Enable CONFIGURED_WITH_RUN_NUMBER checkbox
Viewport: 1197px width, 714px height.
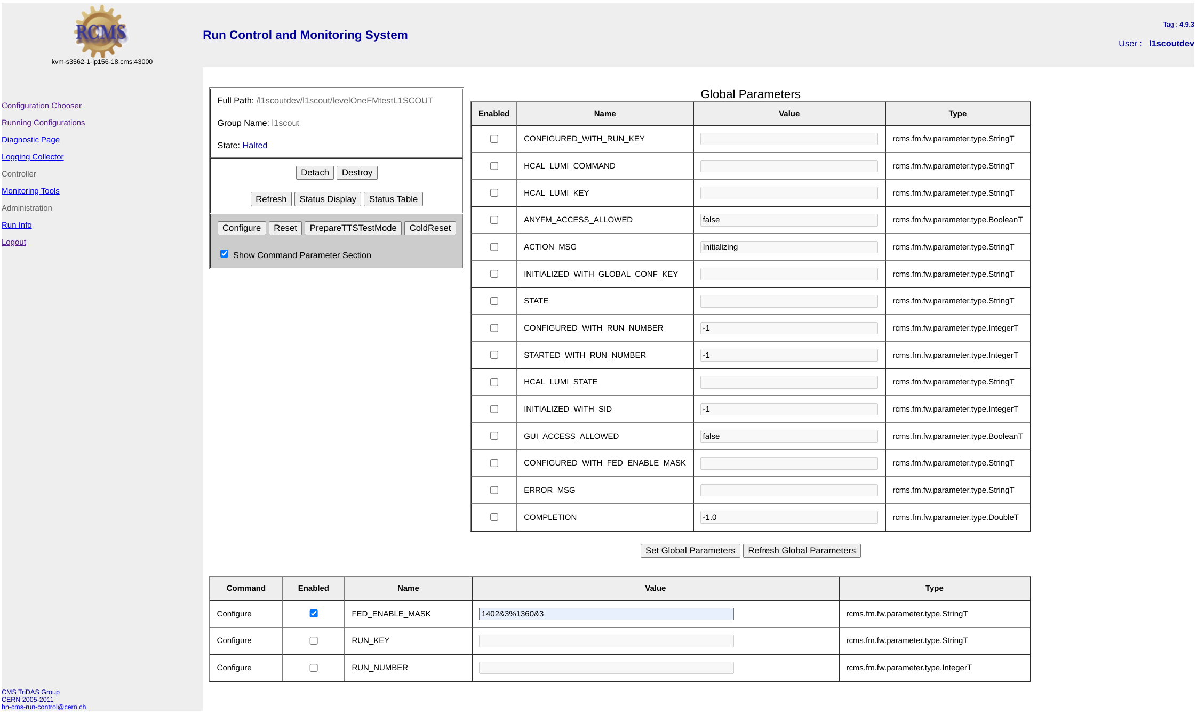point(494,328)
